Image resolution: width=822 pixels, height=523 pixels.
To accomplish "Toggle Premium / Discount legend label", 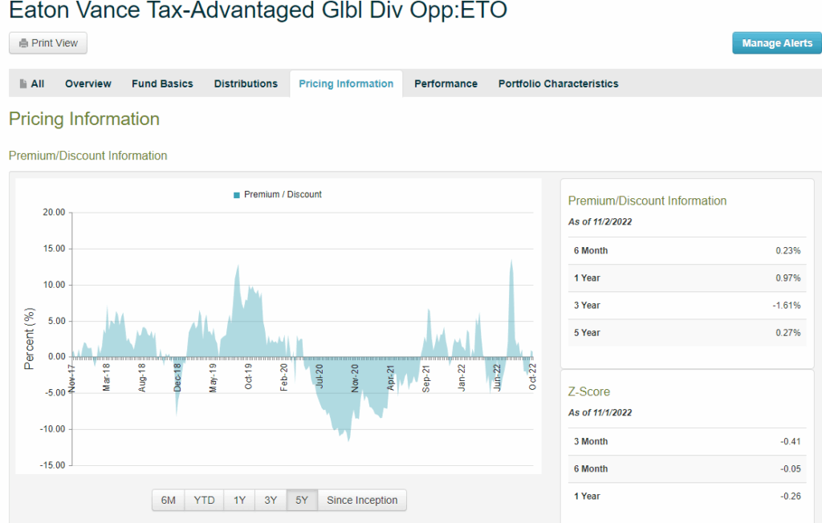I will pos(283,194).
